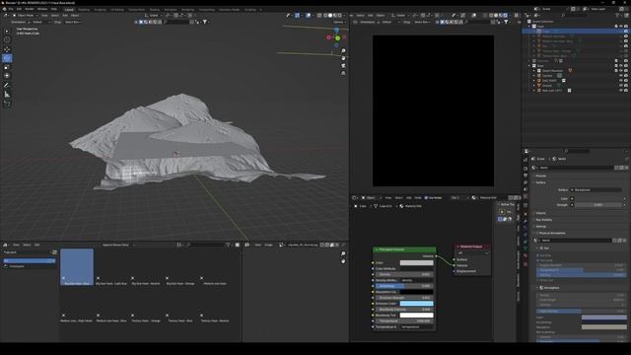Select the Cursor tool in viewport toolbar

[x=7, y=39]
